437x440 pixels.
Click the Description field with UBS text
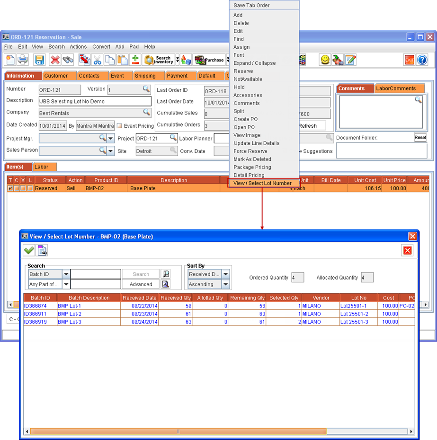coord(95,101)
